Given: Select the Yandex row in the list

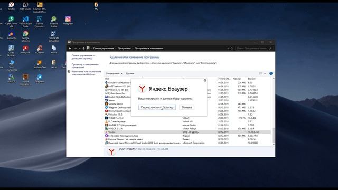Looking at the screenshot, I should (187, 132).
